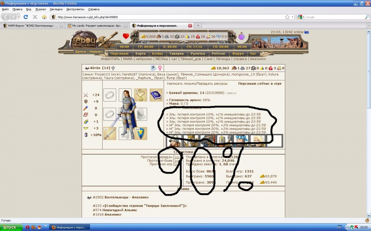Click the blue shield artifact slot
Image resolution: width=371 pixels, height=231 pixels.
pyautogui.click(x=141, y=134)
